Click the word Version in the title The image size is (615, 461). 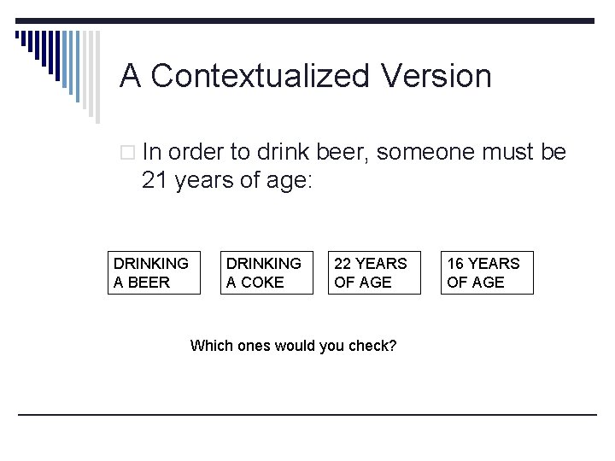[x=436, y=76]
